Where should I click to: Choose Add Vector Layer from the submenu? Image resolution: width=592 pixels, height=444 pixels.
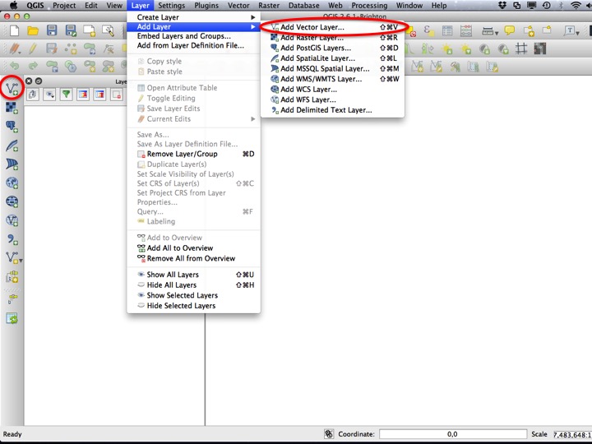[x=332, y=27]
